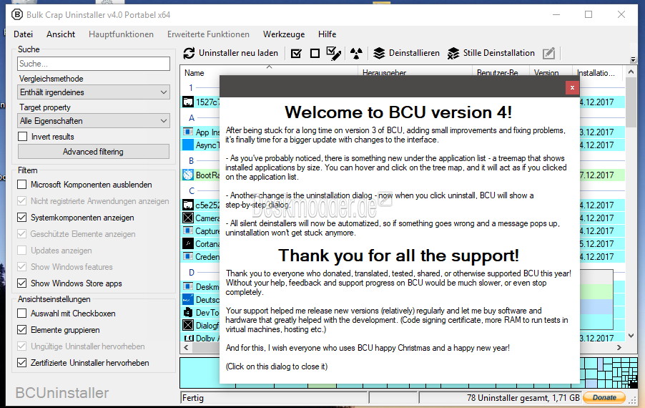645x408 pixels.
Task: Select the DevTo row icon
Action: pyautogui.click(x=188, y=312)
